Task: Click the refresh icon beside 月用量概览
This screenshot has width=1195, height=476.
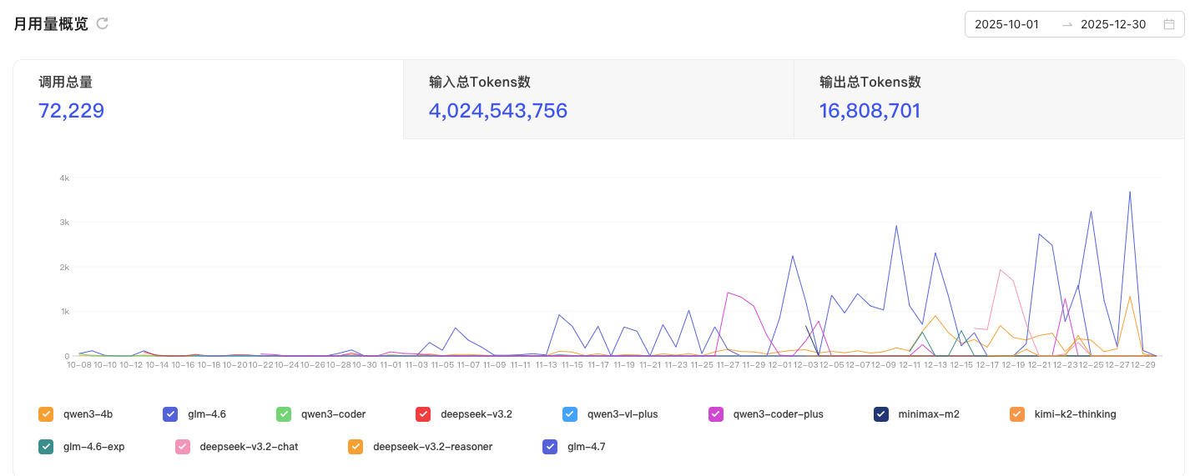Action: point(103,23)
